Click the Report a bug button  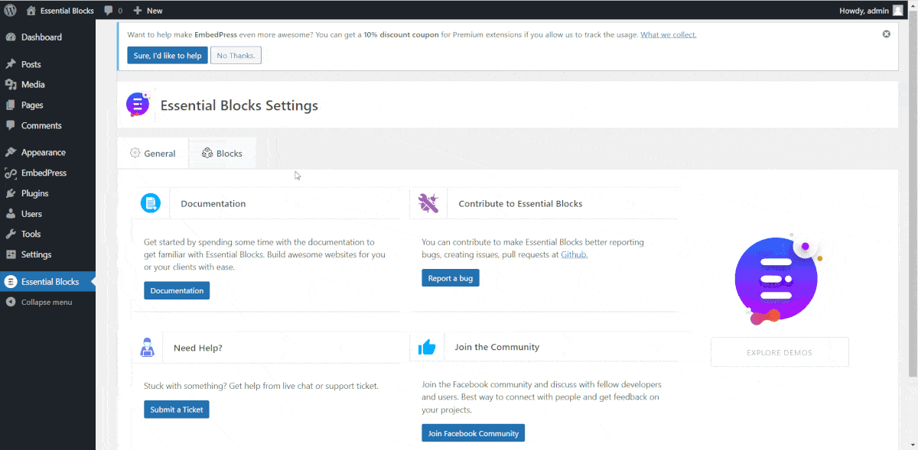451,278
